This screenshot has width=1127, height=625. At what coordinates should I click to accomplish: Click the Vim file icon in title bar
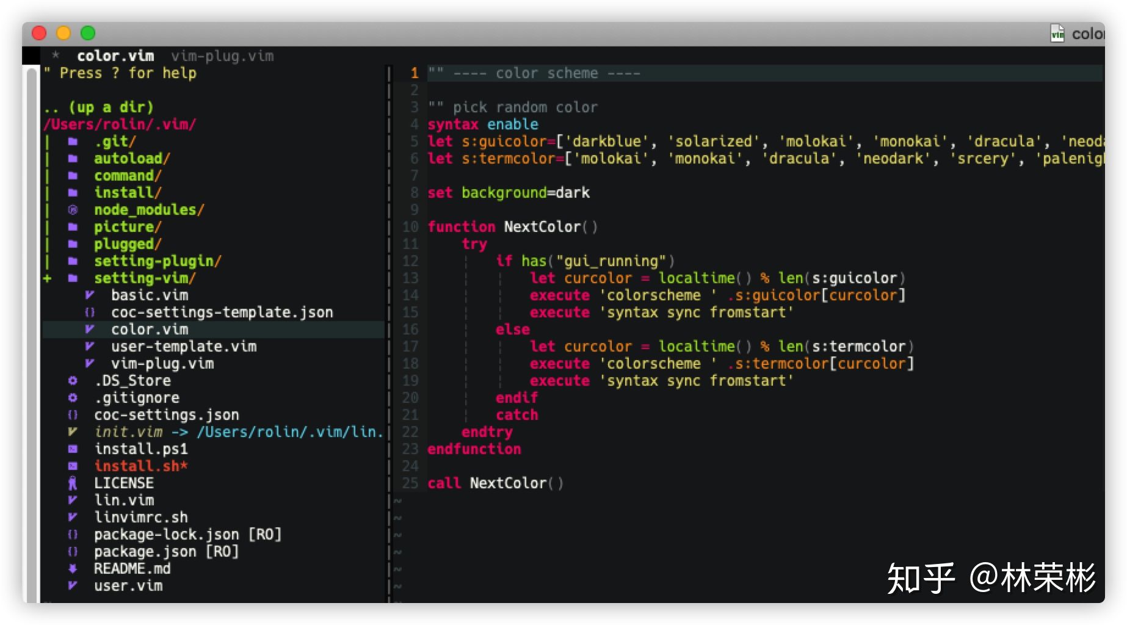tap(1057, 34)
